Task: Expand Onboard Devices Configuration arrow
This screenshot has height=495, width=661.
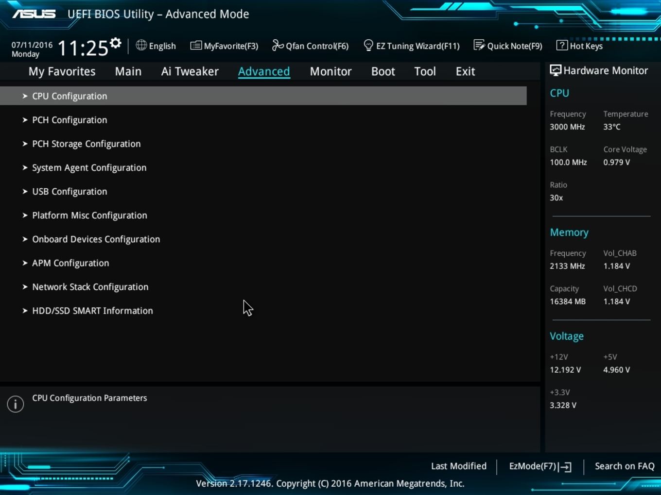Action: pos(25,239)
